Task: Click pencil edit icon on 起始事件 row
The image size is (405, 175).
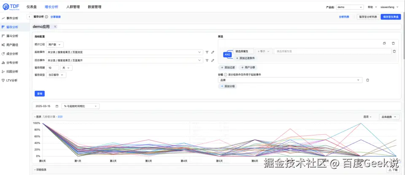Action: [213, 52]
